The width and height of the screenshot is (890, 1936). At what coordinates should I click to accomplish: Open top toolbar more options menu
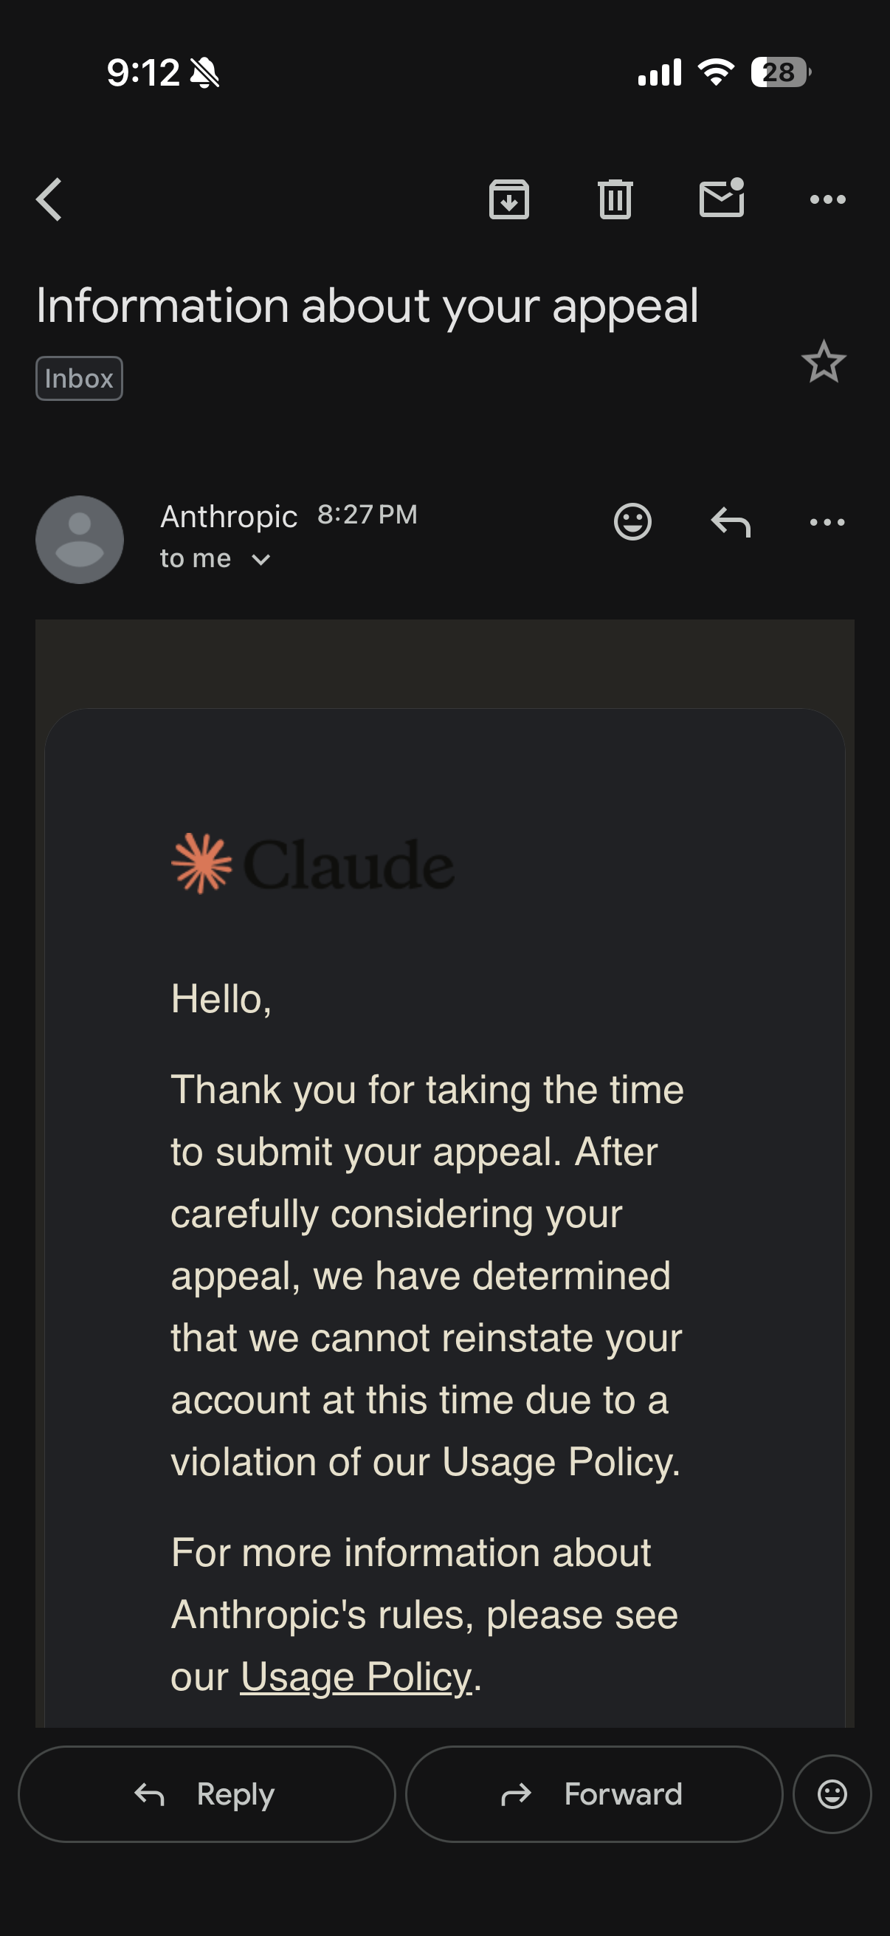pos(828,199)
